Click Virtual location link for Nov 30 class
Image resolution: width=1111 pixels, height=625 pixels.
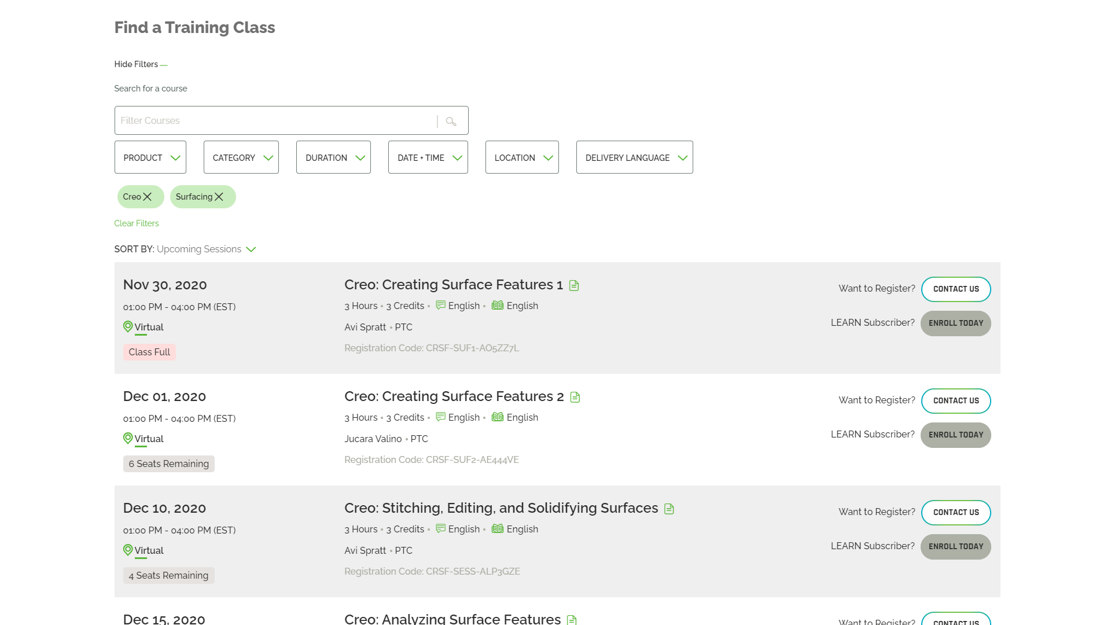(149, 327)
